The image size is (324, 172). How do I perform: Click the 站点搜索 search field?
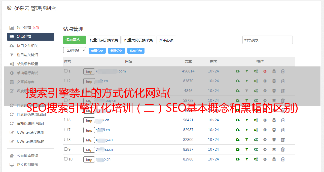coord(268,40)
